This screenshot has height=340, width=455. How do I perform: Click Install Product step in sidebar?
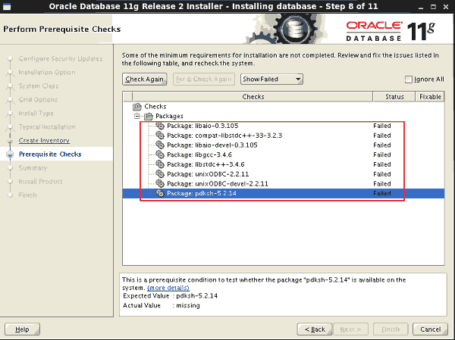(40, 182)
